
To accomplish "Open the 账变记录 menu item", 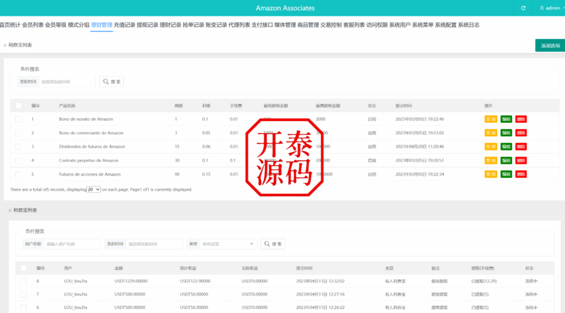I will [x=216, y=25].
